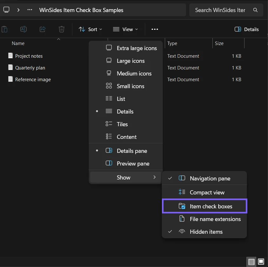Image resolution: width=268 pixels, height=267 pixels.
Task: Select the Quarterly plan file
Action: pyautogui.click(x=30, y=68)
